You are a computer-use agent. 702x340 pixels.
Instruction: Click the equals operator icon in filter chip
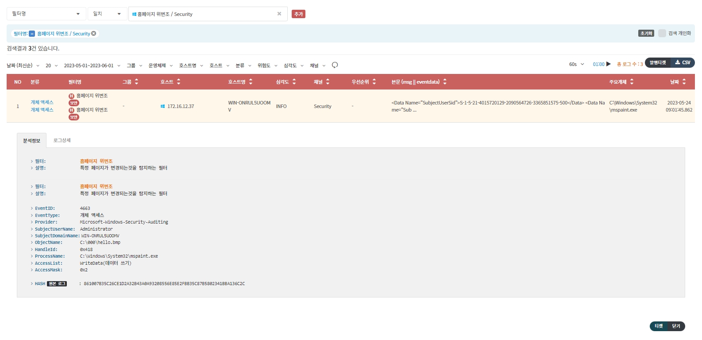pos(32,34)
